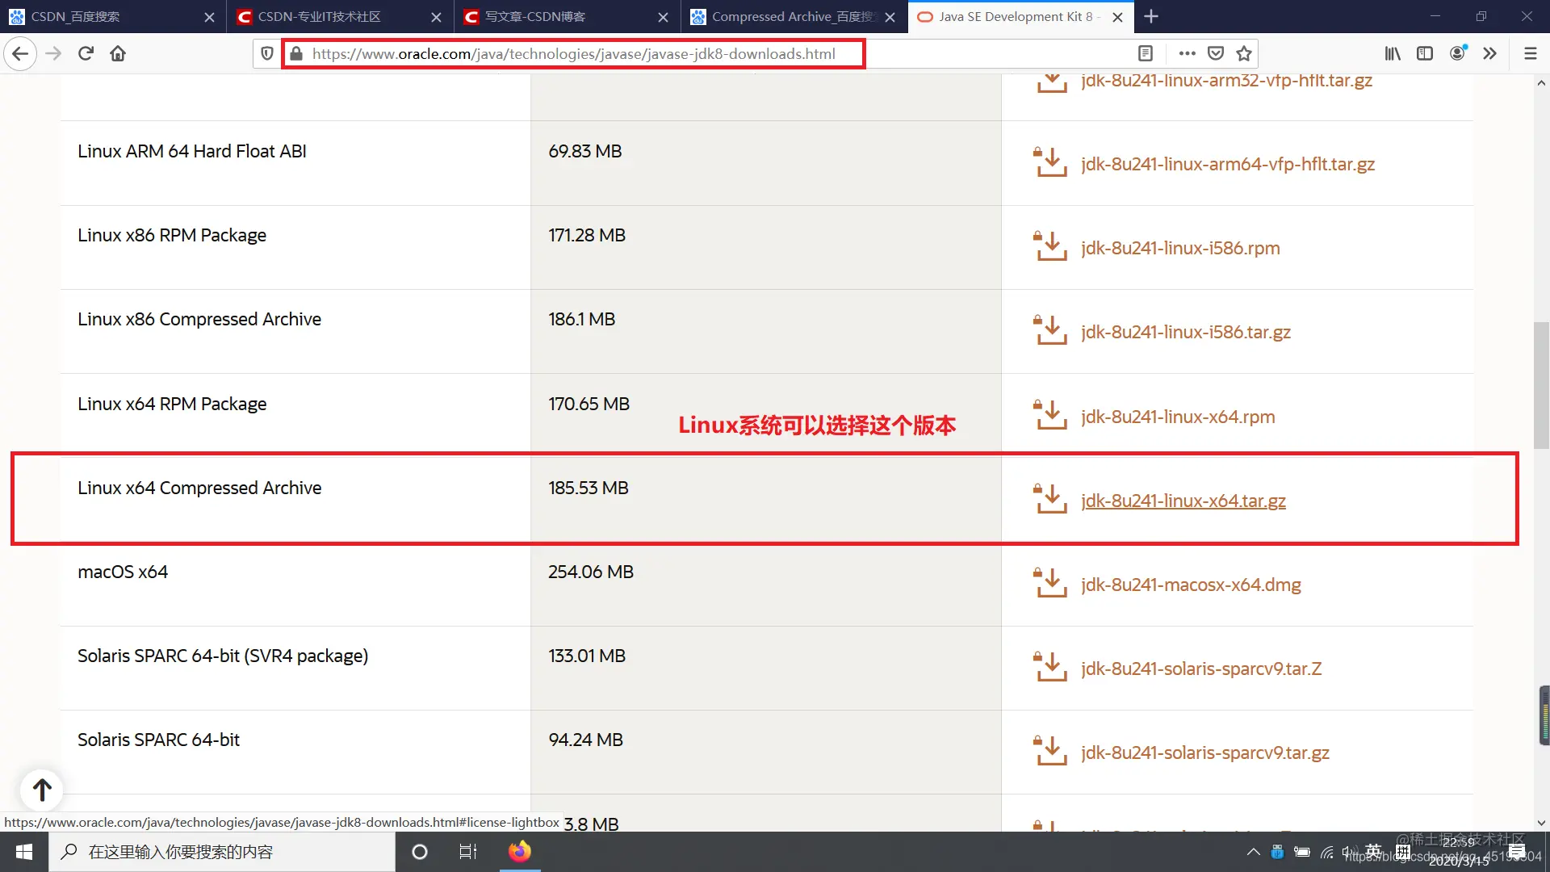Click the Firefox taskbar icon
Screen dimensions: 1550x872
[x=520, y=852]
